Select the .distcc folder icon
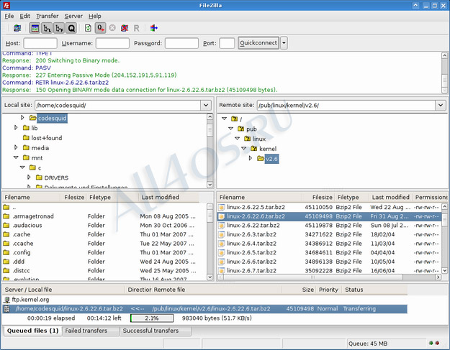Screen dimensions: 450x350 6,270
